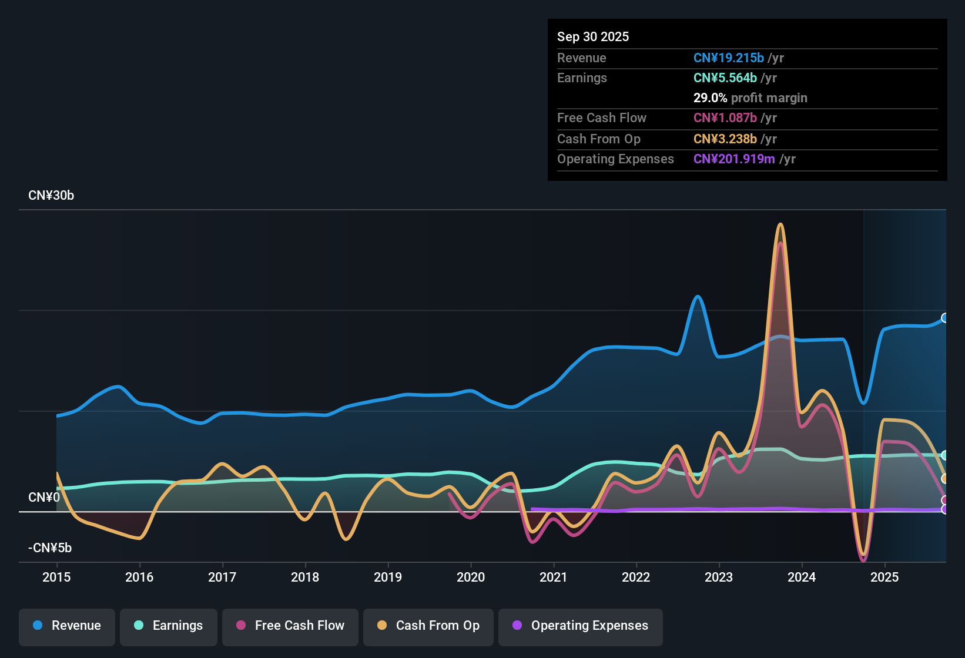965x658 pixels.
Task: Open the Cash From Op legend entry
Action: (x=428, y=626)
